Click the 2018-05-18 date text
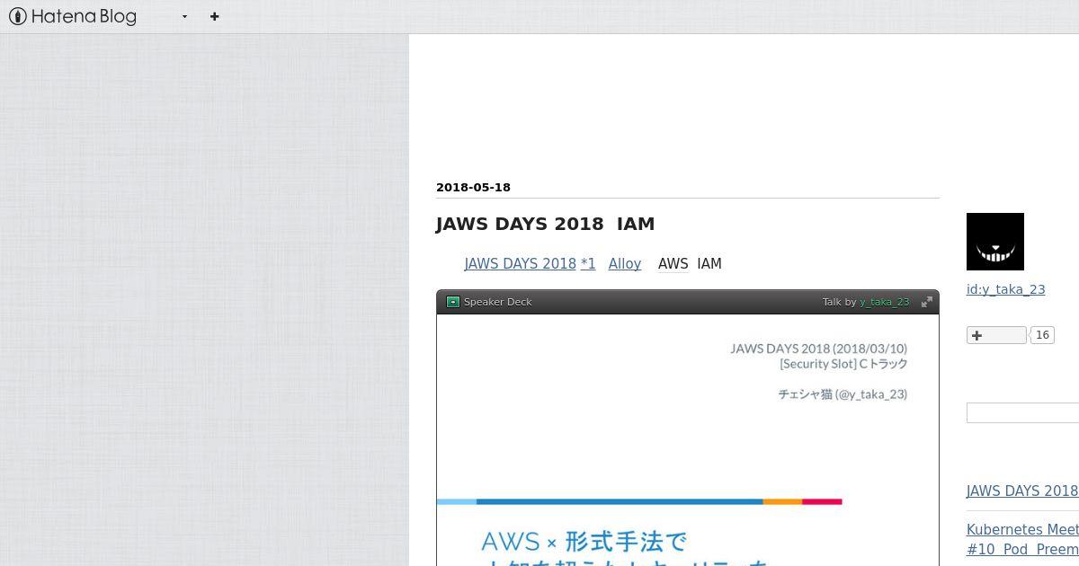 coord(473,188)
